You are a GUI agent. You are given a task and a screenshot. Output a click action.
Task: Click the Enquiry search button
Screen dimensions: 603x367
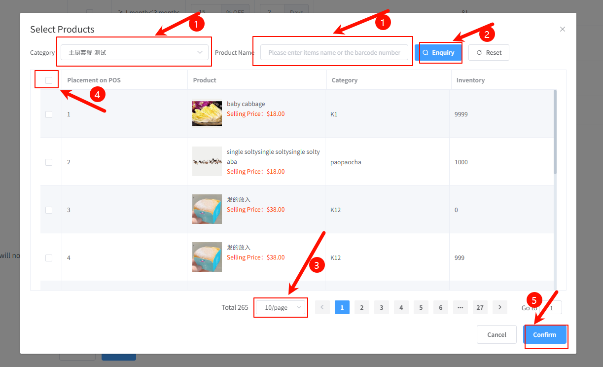[x=438, y=53]
